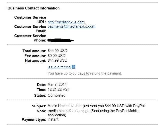
Task: Click the Business Contact Information heading
Action: (34, 8)
